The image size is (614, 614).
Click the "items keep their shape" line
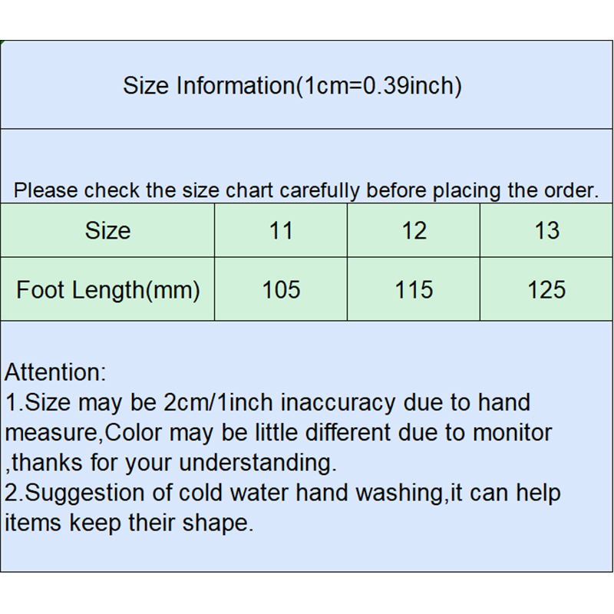pyautogui.click(x=129, y=523)
